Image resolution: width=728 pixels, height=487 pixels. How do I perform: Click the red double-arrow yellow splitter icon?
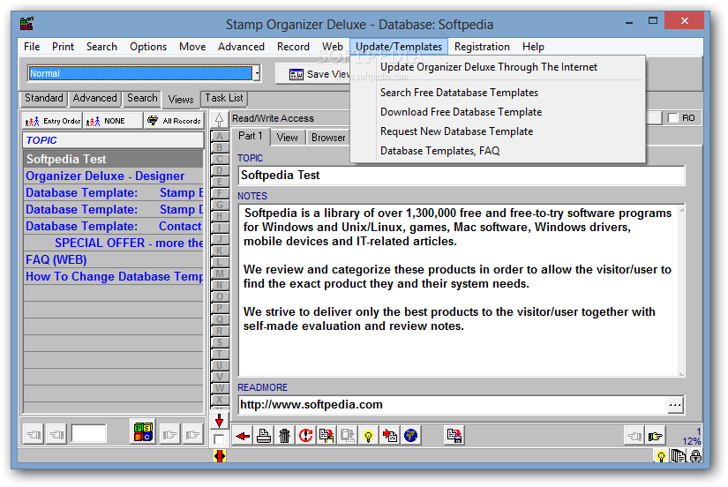220,456
